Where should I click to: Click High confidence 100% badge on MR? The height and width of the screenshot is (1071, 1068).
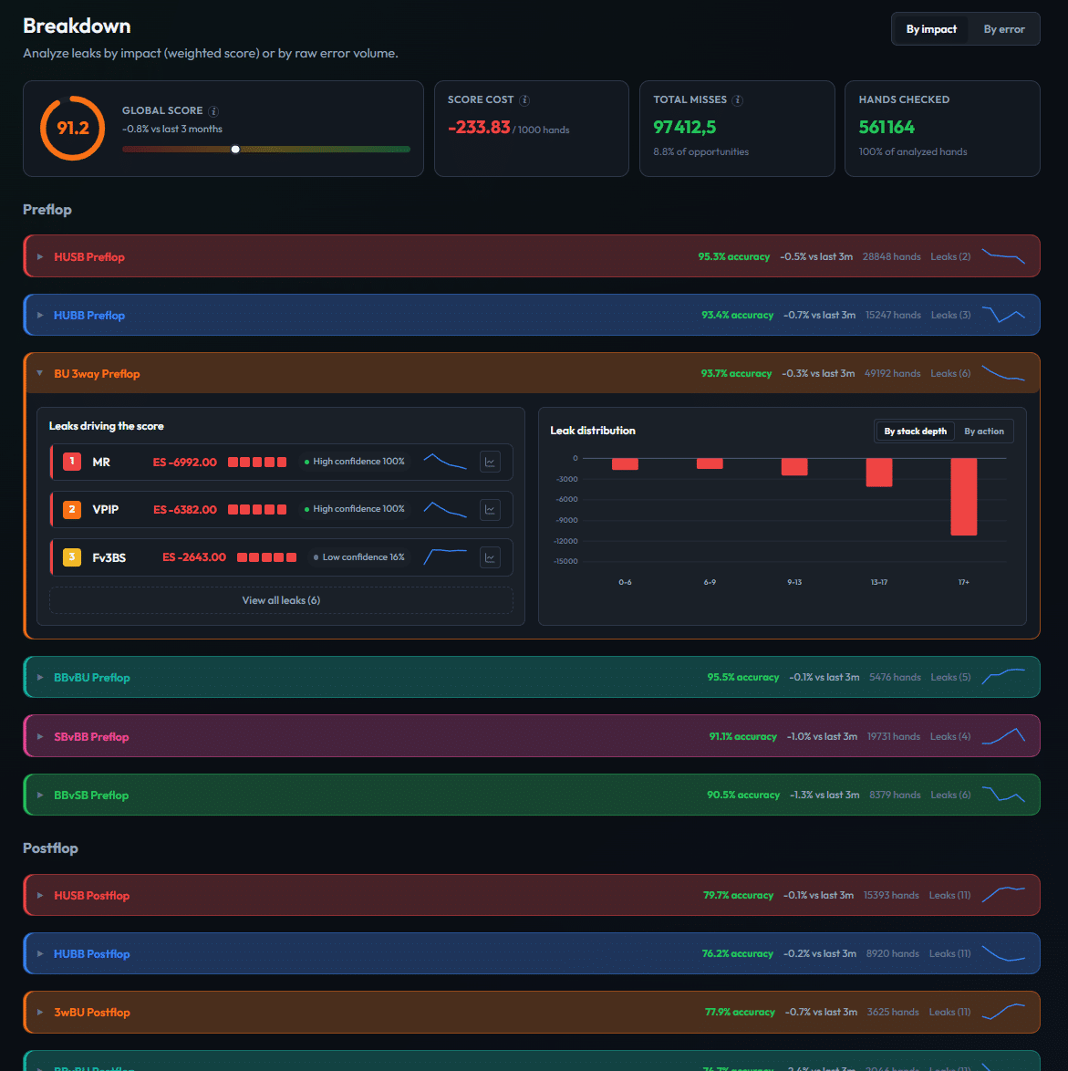click(x=355, y=462)
